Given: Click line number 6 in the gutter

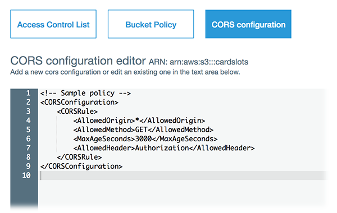Looking at the screenshot, I should click(x=28, y=139).
